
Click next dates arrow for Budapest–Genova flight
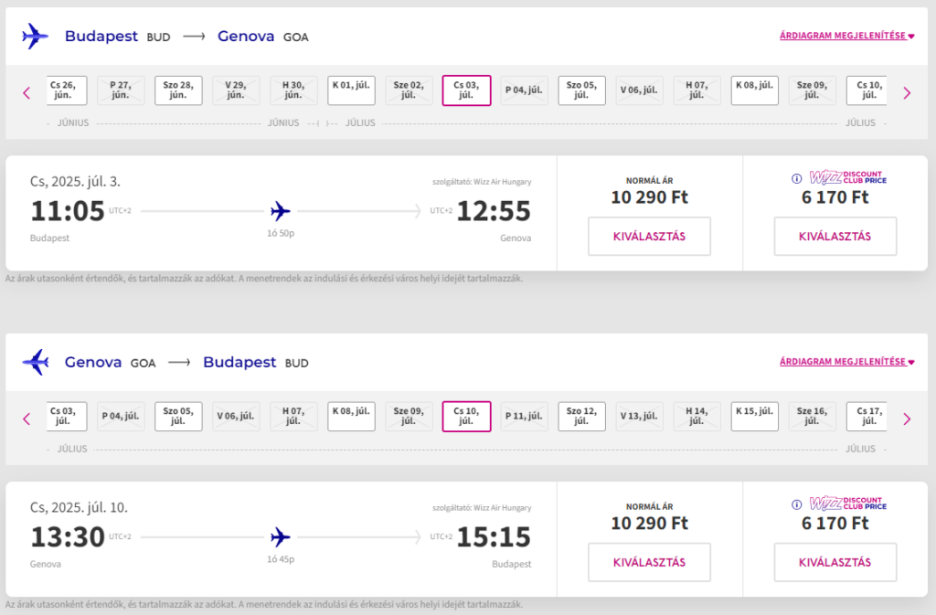[x=907, y=92]
